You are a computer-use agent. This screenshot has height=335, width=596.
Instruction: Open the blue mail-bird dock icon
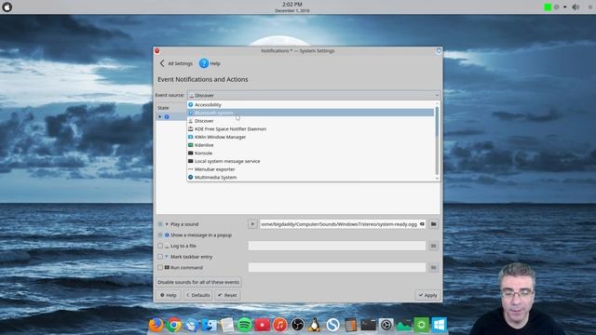click(x=192, y=325)
